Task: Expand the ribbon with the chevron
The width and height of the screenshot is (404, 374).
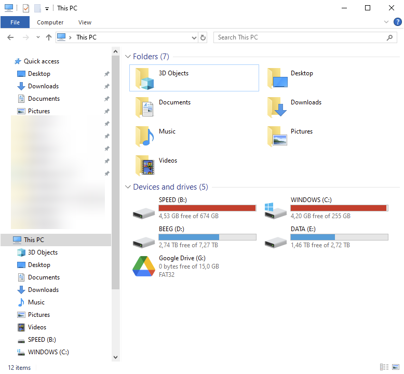Action: point(386,22)
